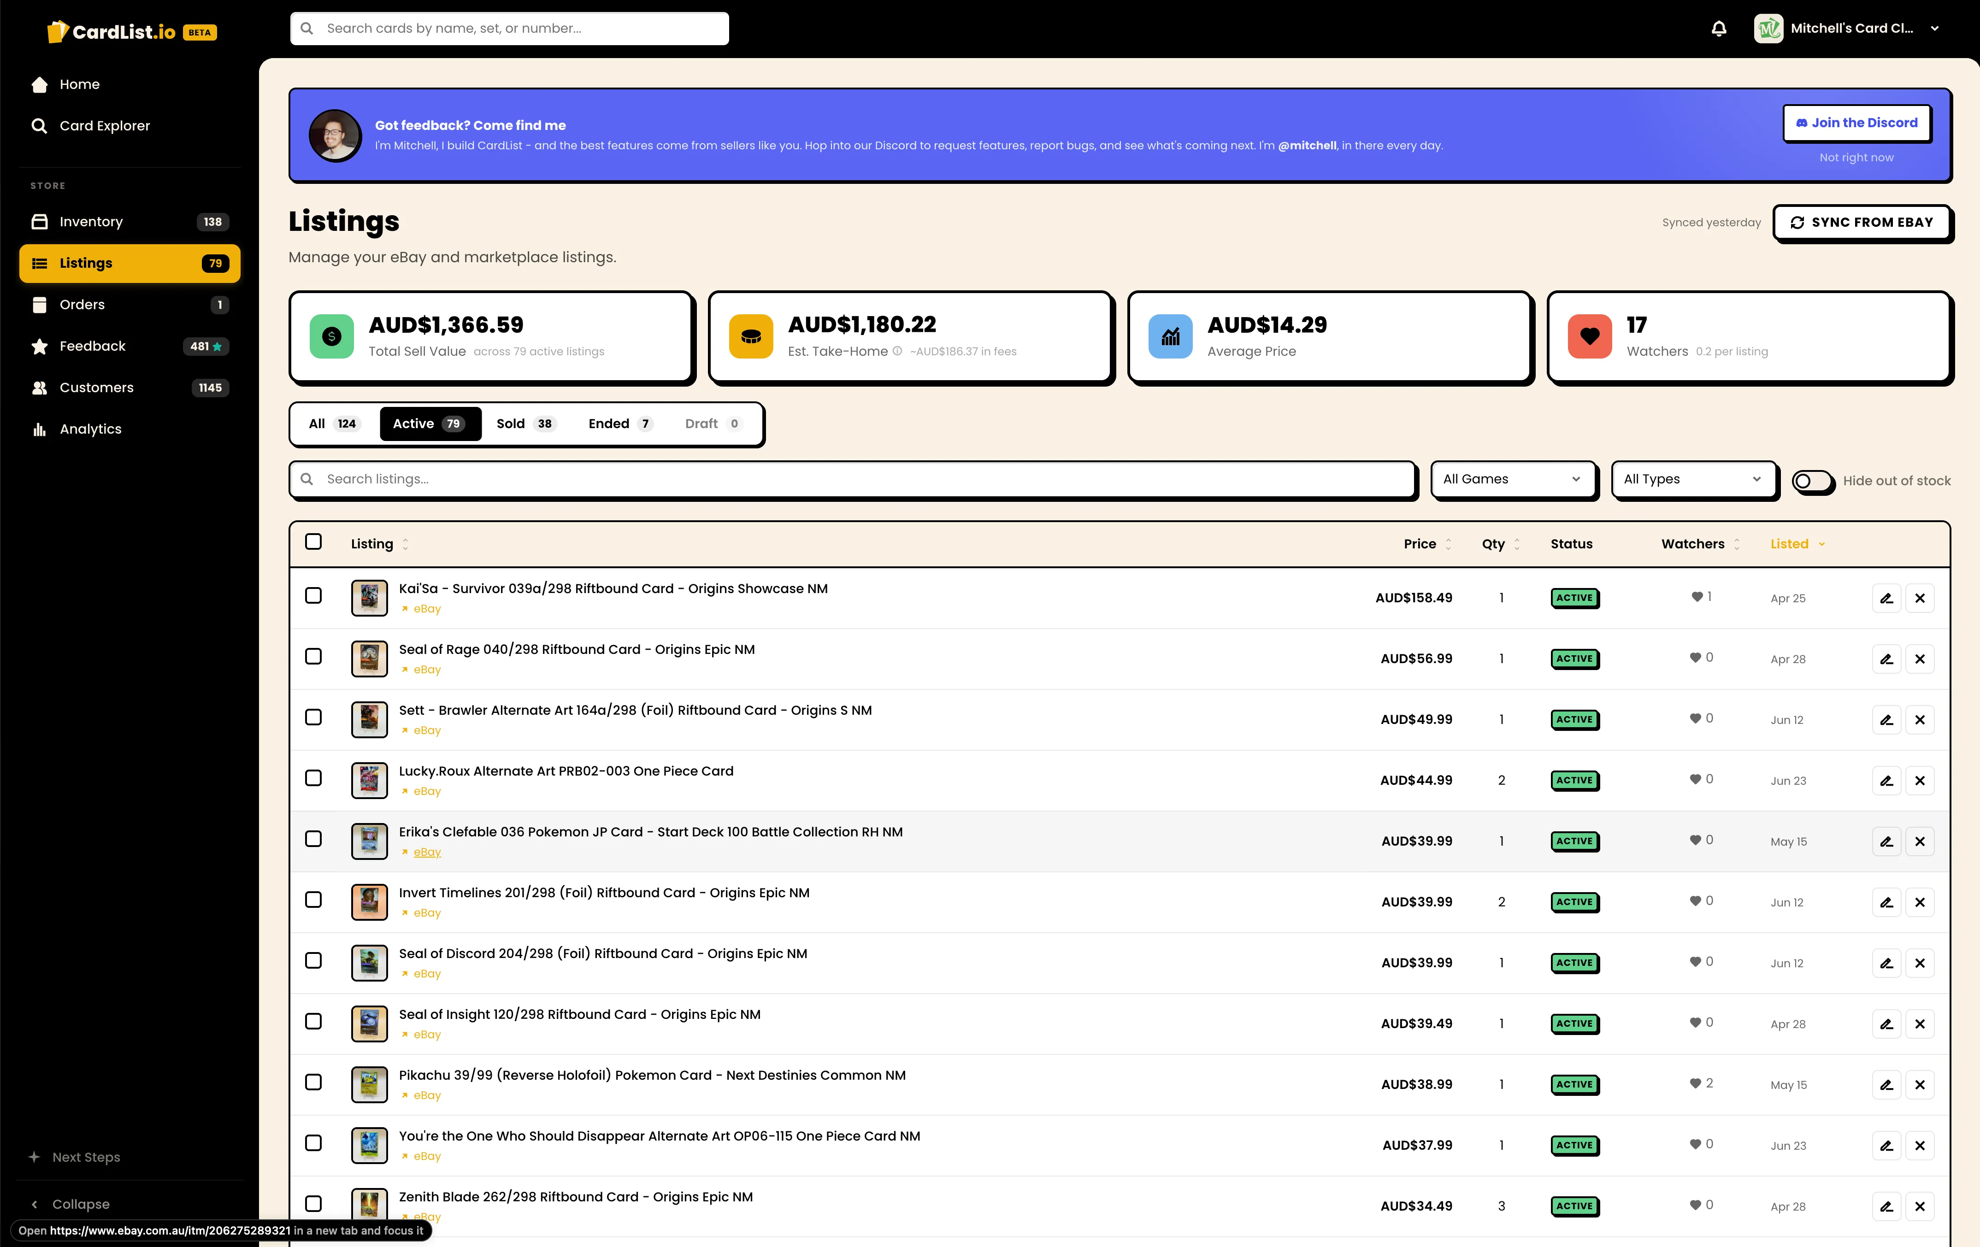Click the Watchers heart icon card
1980x1247 pixels.
click(1590, 336)
